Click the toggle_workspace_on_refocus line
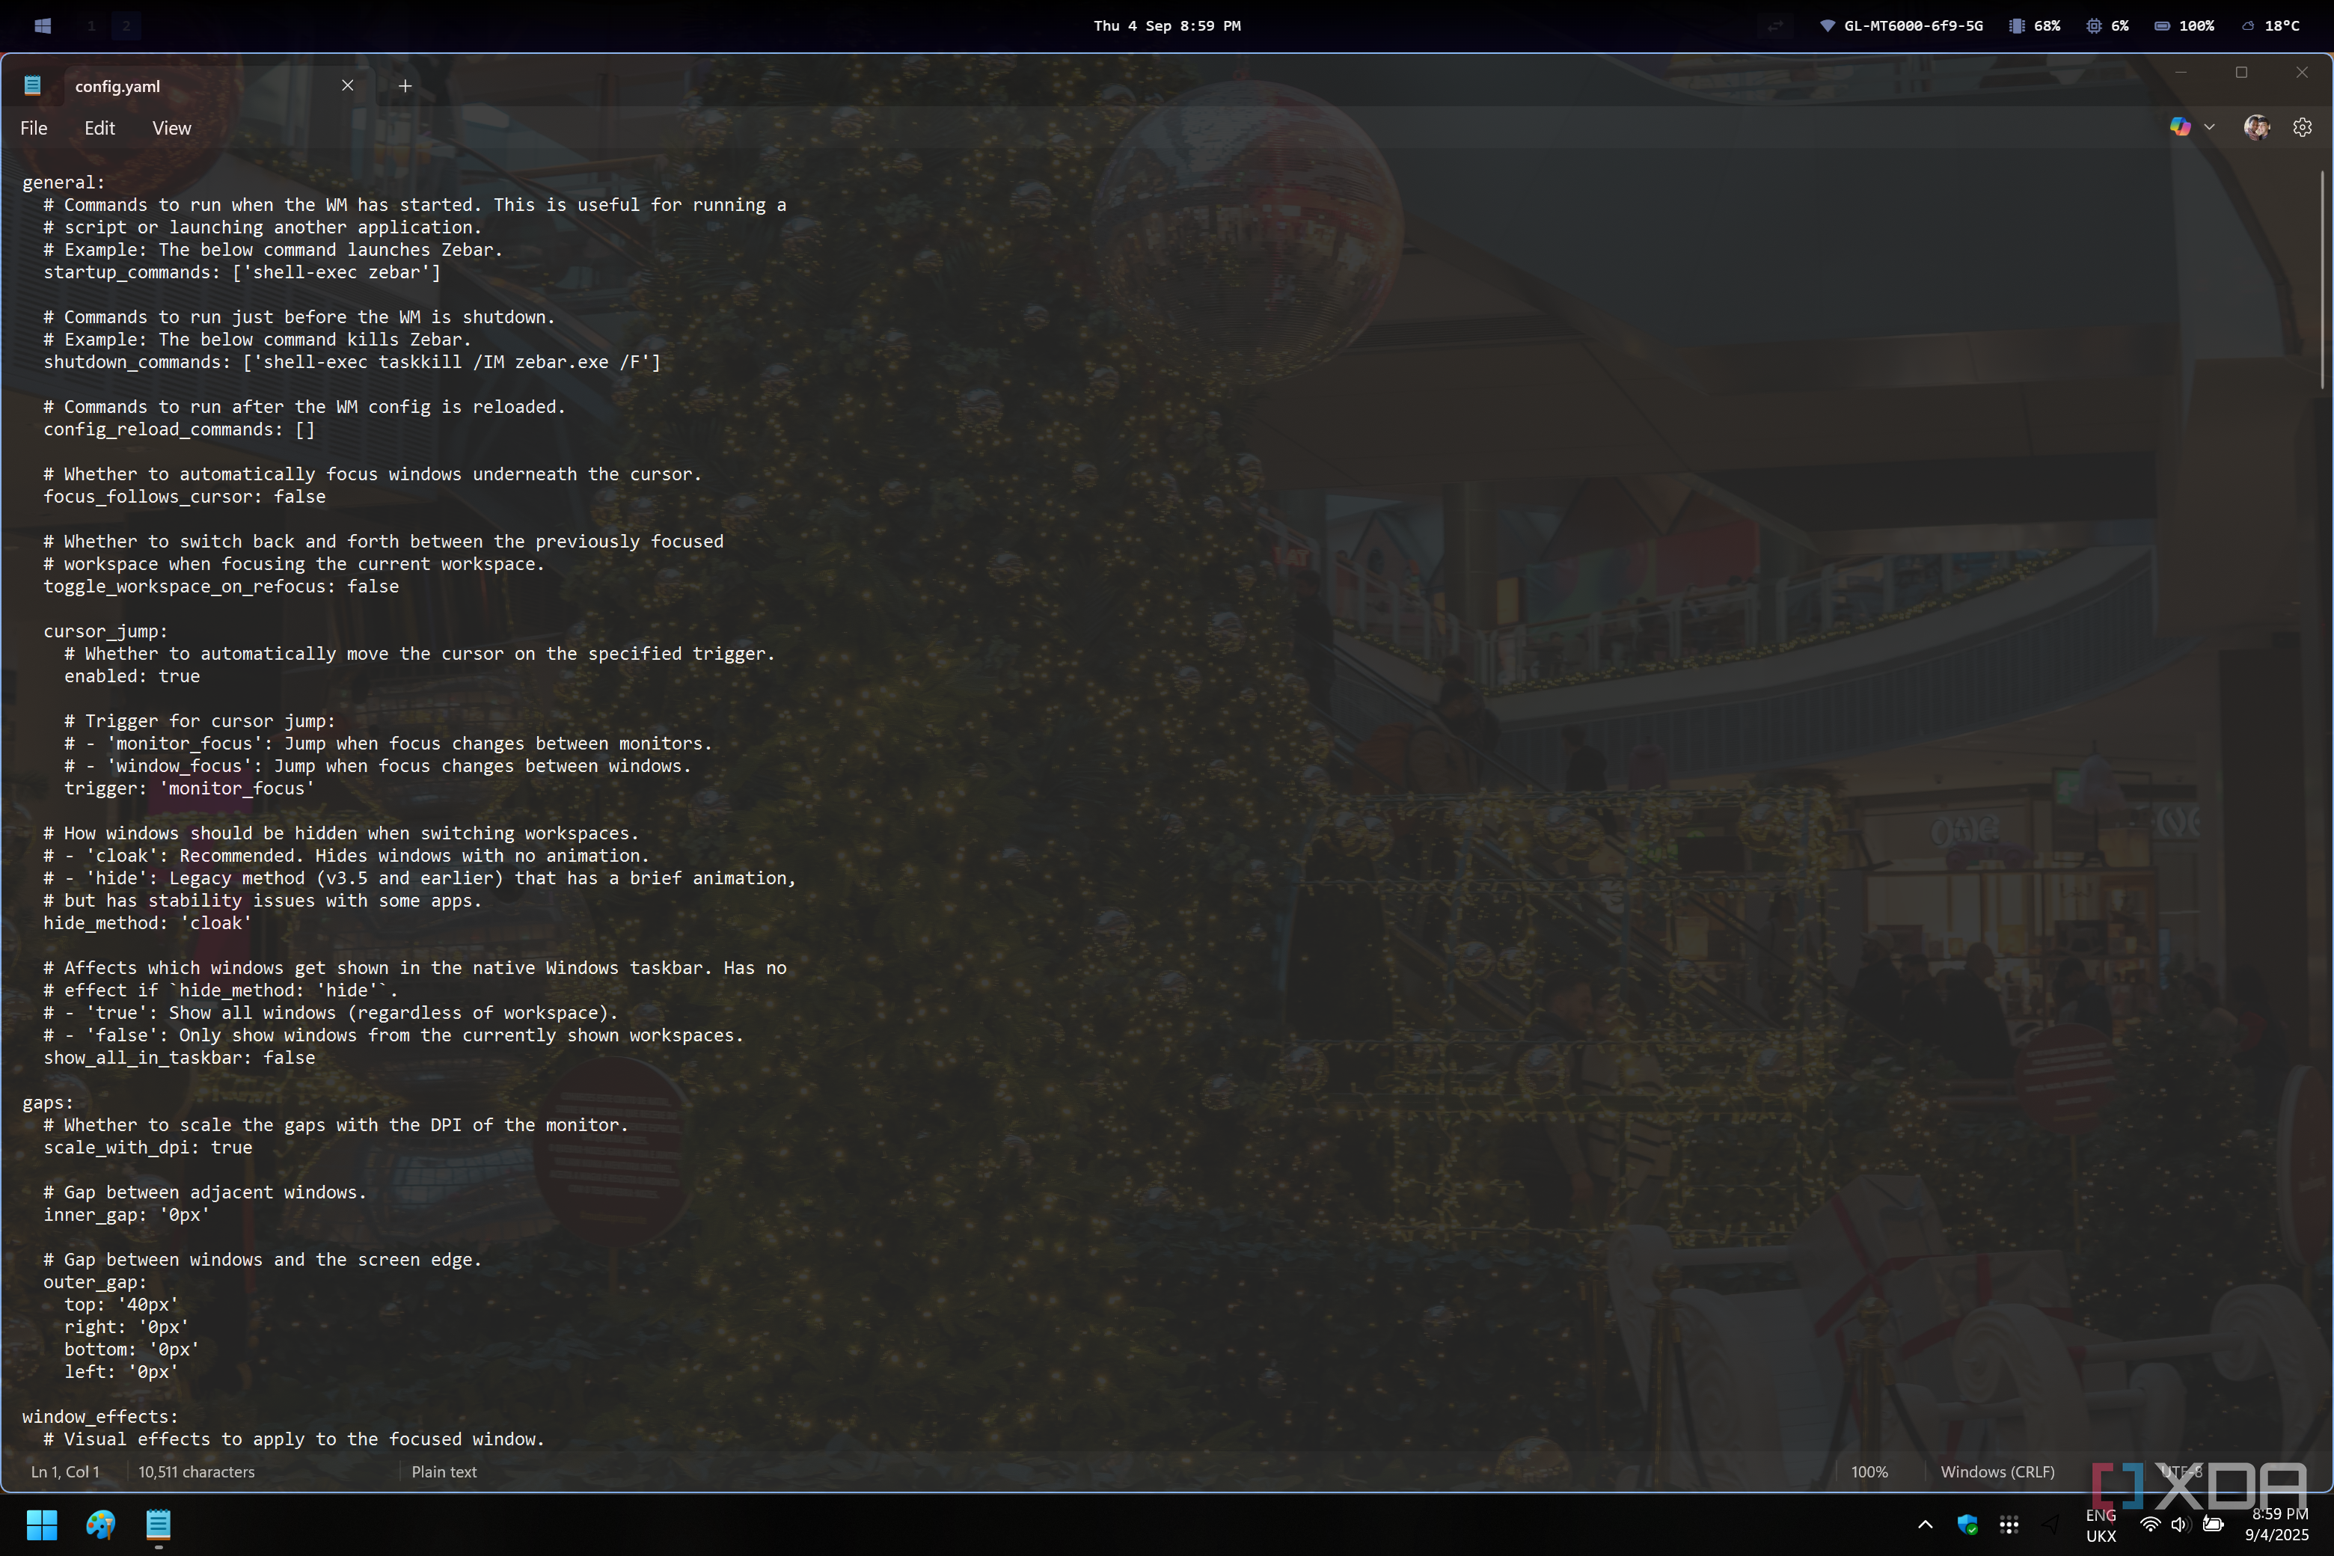Screen dimensions: 2334x1556 click(221, 586)
